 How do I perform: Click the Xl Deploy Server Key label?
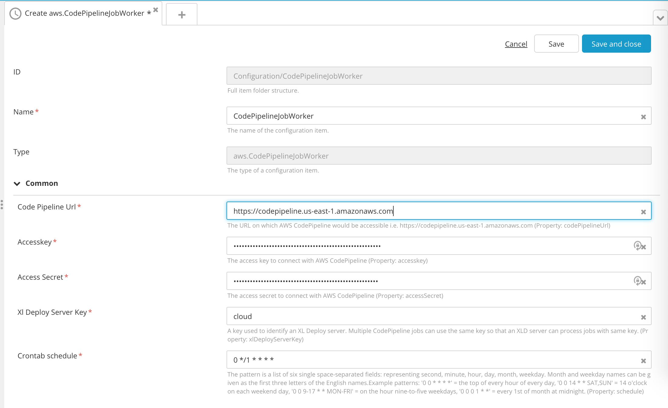(52, 312)
